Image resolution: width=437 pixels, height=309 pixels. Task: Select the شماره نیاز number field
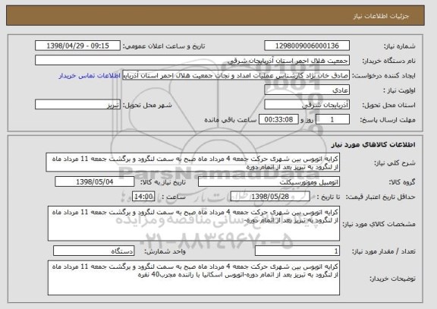307,46
